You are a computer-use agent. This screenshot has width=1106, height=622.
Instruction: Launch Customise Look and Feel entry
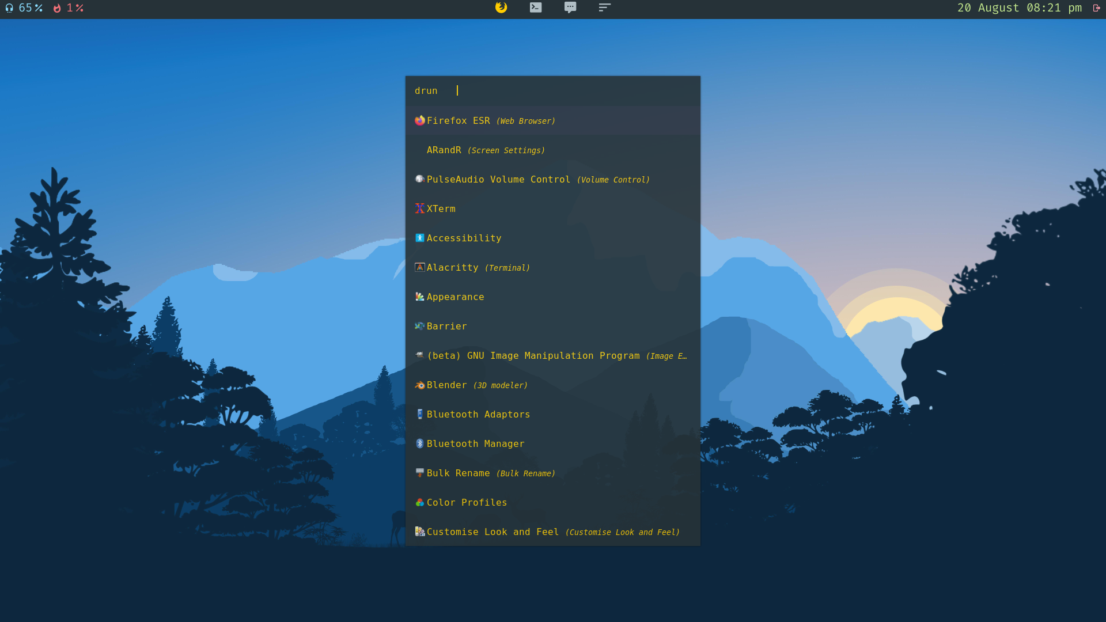[x=552, y=532]
